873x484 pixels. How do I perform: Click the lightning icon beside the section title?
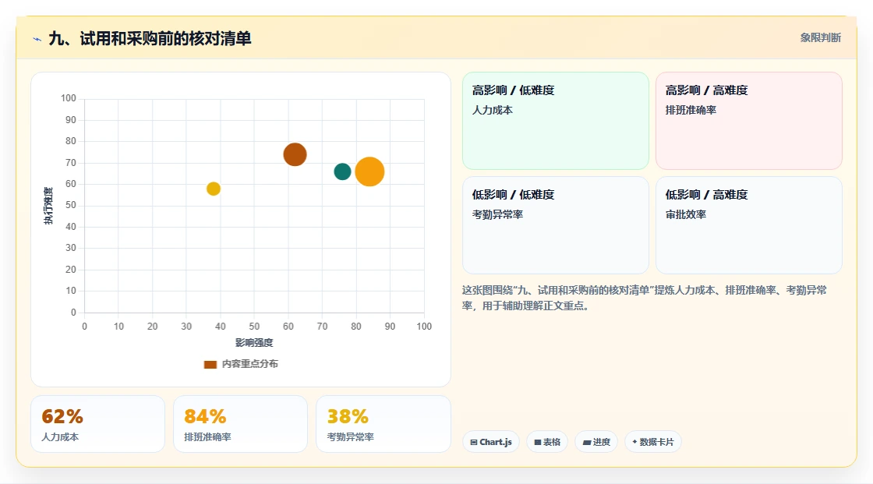pos(37,39)
